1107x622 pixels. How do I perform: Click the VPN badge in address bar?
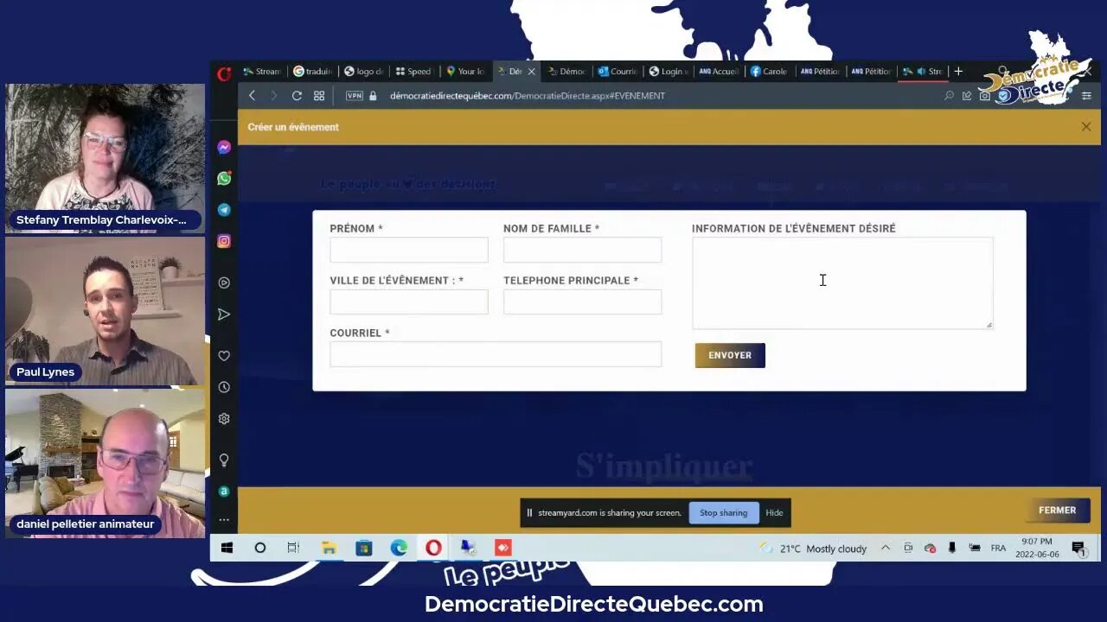click(x=355, y=96)
